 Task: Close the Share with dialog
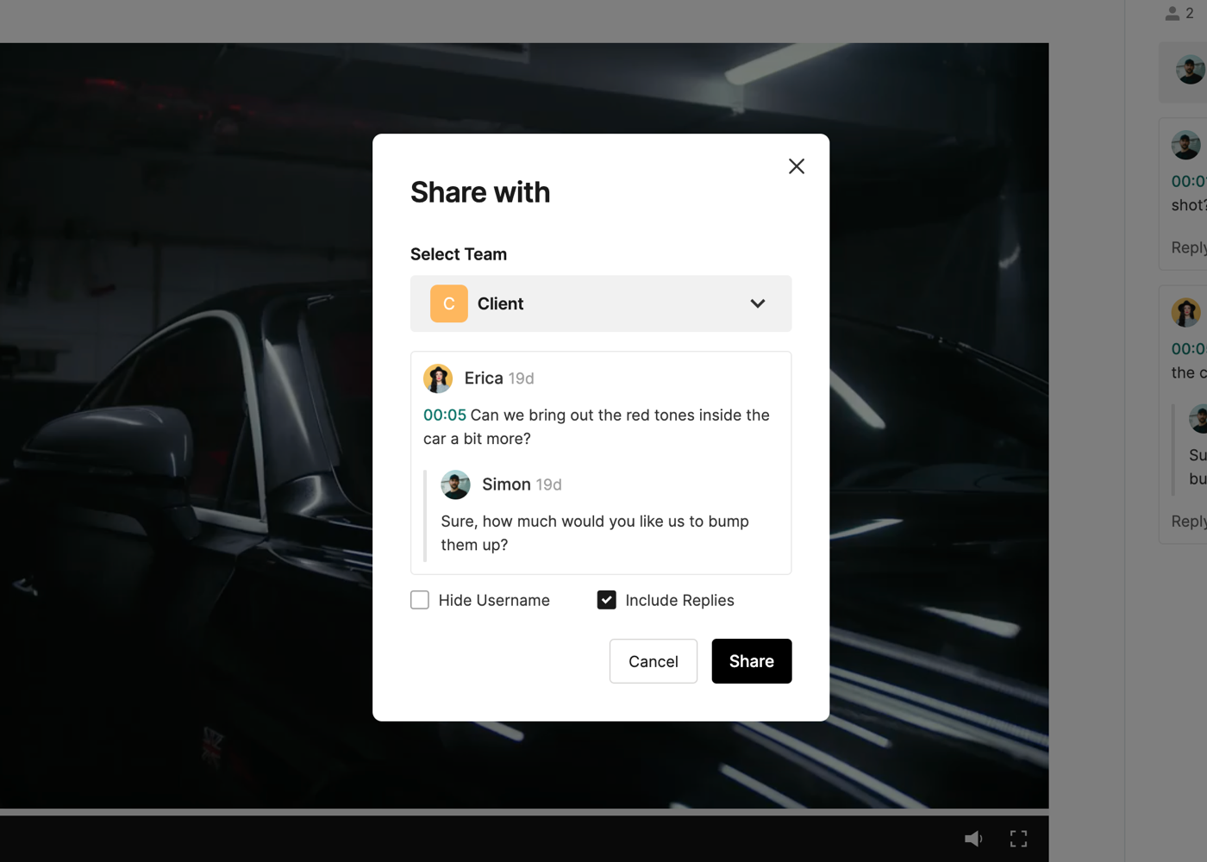pyautogui.click(x=796, y=166)
